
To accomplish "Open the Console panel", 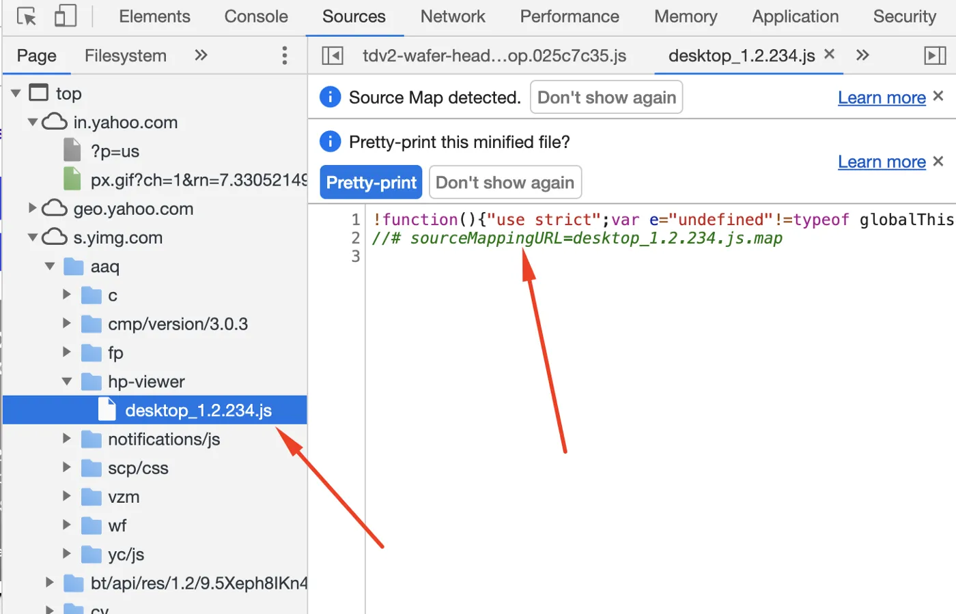I will tap(256, 16).
